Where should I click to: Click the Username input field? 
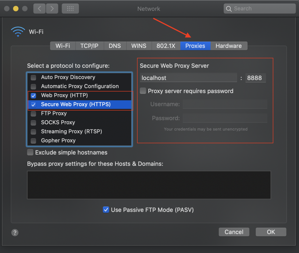(225, 104)
